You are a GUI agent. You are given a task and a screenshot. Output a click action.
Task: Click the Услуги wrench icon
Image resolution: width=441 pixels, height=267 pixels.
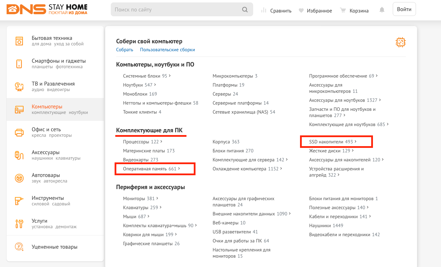click(x=19, y=224)
